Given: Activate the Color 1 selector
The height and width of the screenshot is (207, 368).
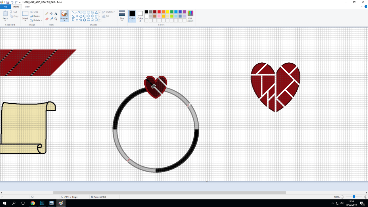Looking at the screenshot, I should 132,15.
